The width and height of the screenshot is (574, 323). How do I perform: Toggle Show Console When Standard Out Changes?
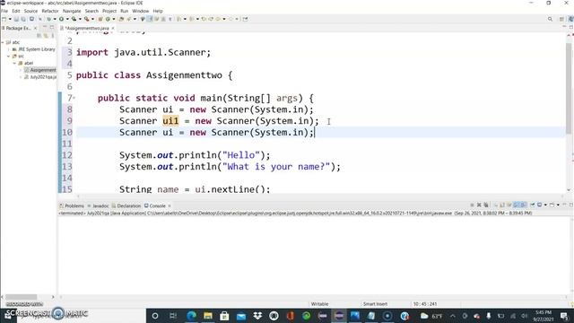pos(517,205)
